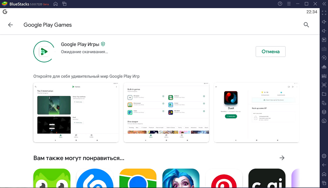Open BlueStacks home tab icon

tap(55, 4)
